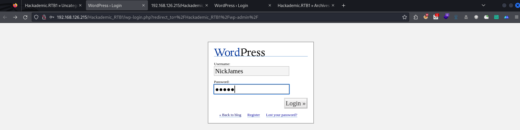The width and height of the screenshot is (520, 130).
Task: Click the Login » button
Action: 296,103
